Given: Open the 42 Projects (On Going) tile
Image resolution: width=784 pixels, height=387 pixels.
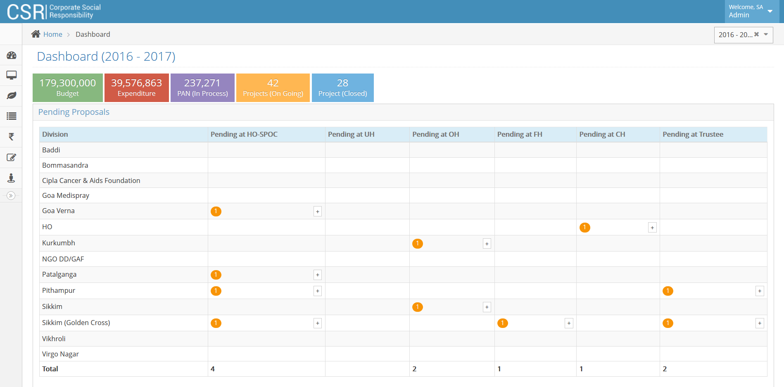Looking at the screenshot, I should point(273,88).
